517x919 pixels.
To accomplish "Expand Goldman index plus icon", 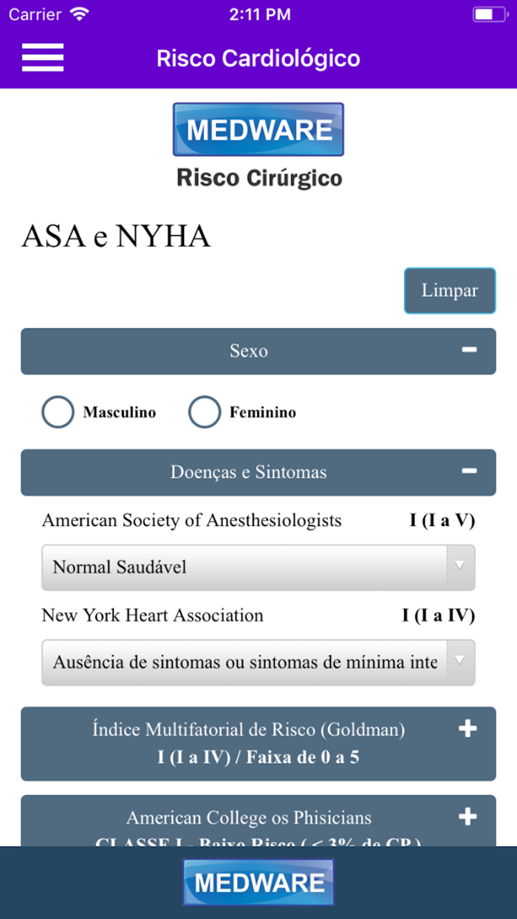I will (x=468, y=729).
